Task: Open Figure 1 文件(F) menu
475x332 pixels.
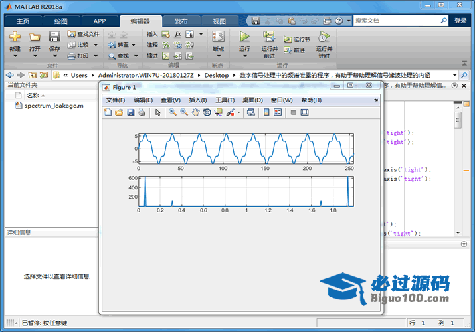Action: click(116, 100)
